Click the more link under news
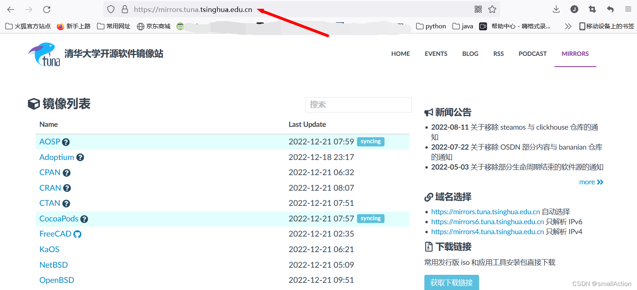Screen dimensions: 637x290 coord(591,182)
